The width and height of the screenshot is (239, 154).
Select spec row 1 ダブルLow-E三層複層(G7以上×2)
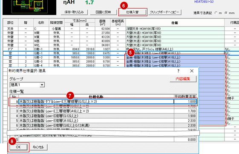point(96,102)
